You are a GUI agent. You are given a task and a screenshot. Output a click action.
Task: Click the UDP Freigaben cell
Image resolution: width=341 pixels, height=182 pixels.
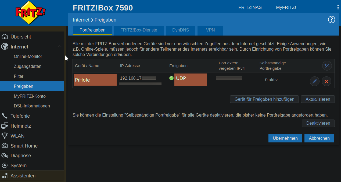191,80
